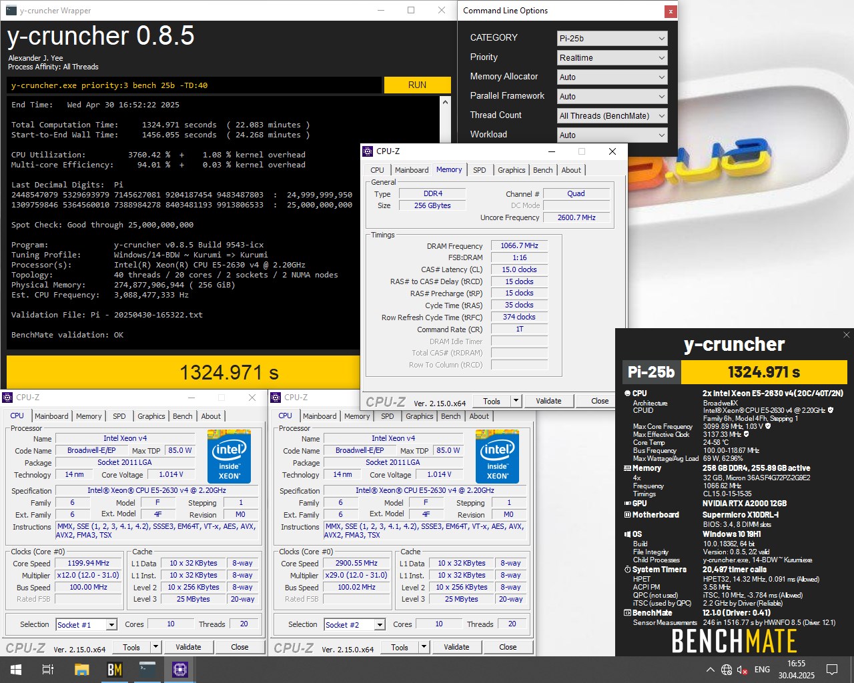
Task: Open the Priority dropdown set to Realtime
Action: pos(612,58)
